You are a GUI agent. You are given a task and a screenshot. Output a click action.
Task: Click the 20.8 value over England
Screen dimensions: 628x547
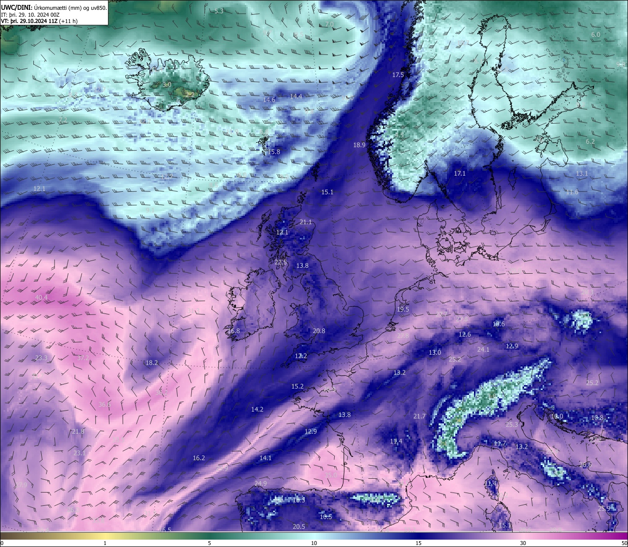[319, 331]
